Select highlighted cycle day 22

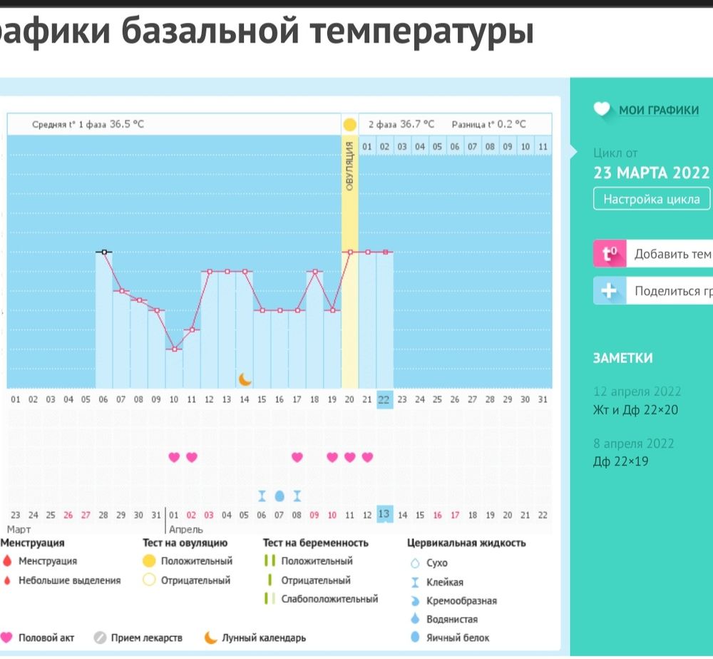tap(384, 399)
